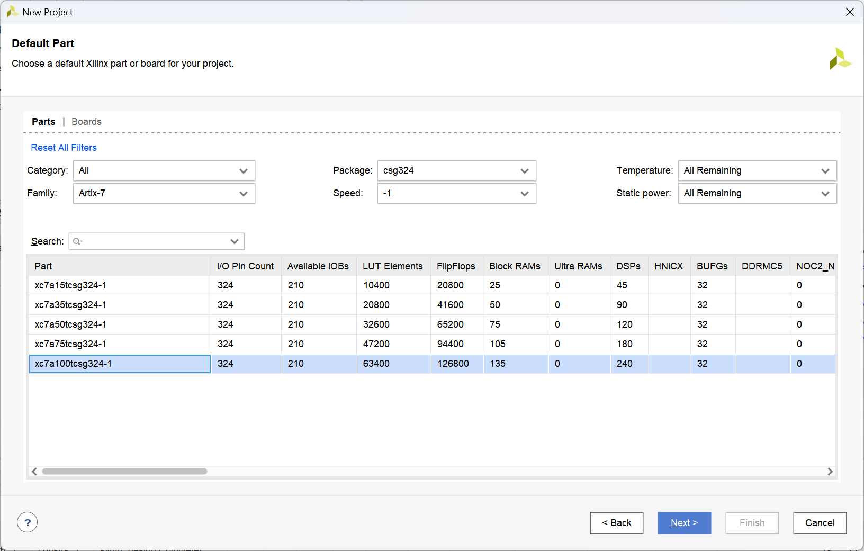This screenshot has width=864, height=551.
Task: Click the scroll right arrow icon
Action: pyautogui.click(x=830, y=472)
